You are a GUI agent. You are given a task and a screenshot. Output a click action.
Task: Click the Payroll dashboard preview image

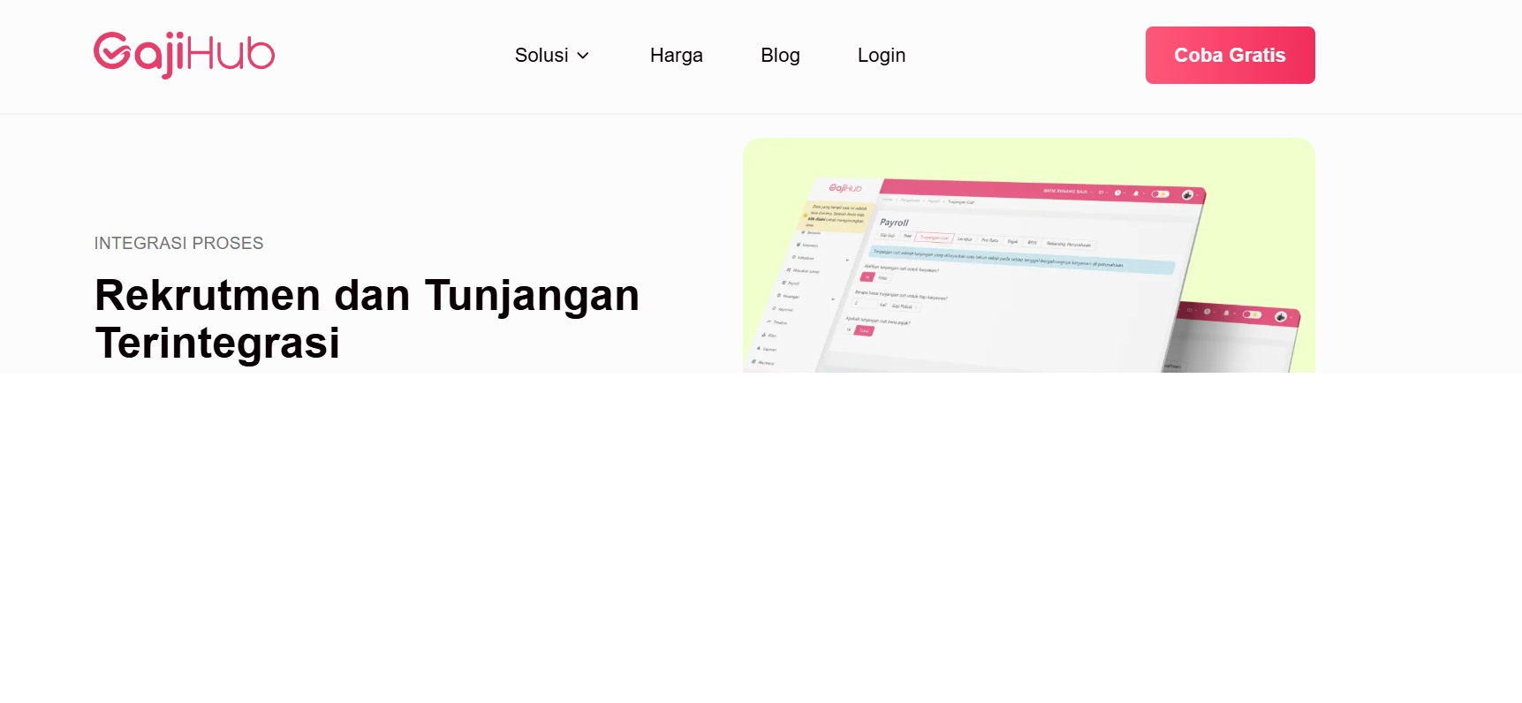(x=1029, y=255)
